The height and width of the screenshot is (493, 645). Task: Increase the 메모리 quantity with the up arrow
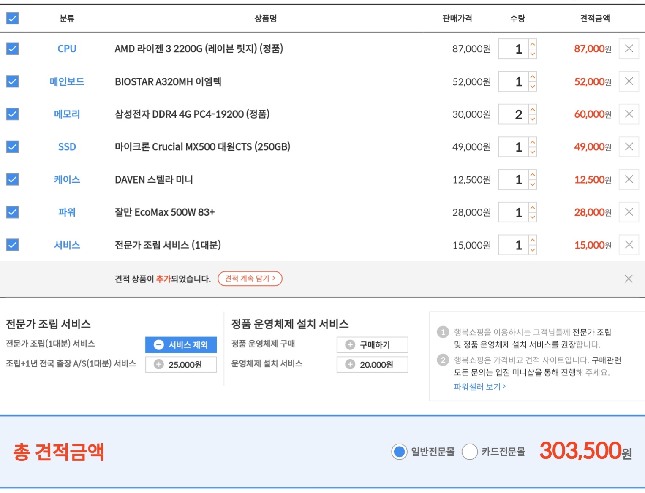[x=533, y=110]
